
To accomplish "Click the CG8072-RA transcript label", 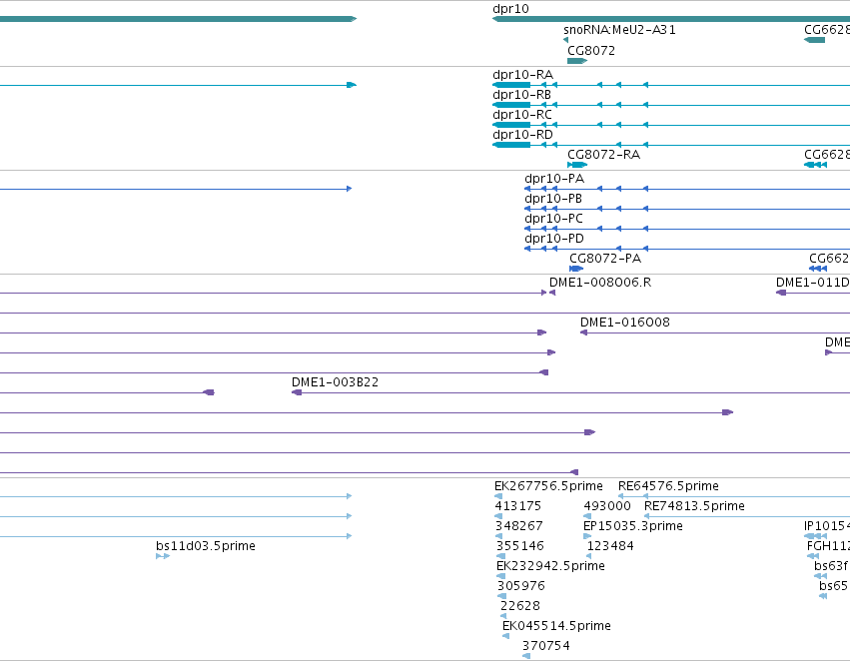I will click(x=603, y=155).
